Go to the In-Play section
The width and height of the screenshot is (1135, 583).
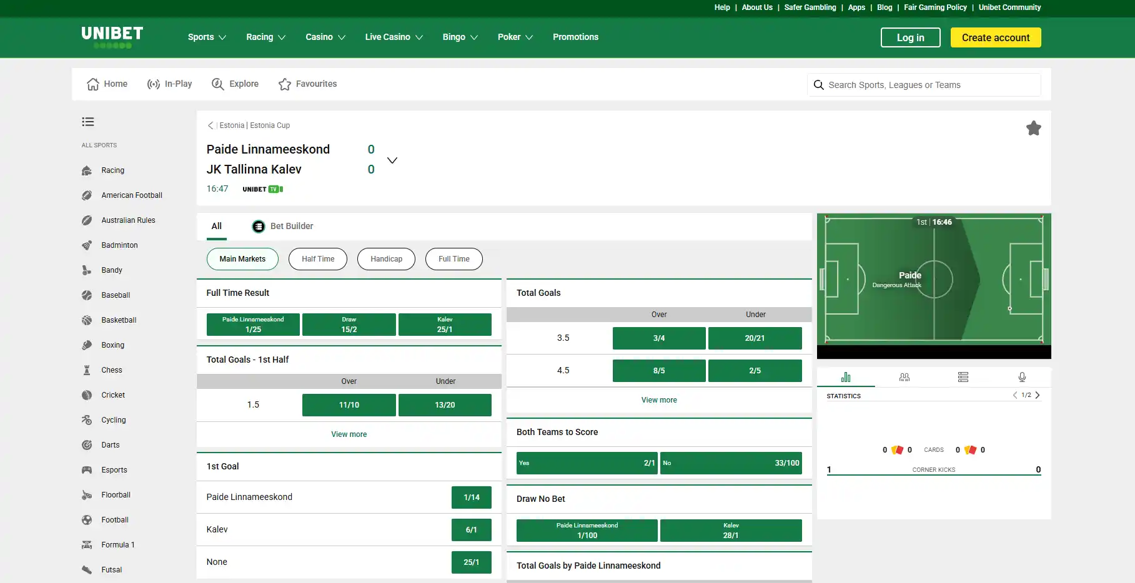169,84
